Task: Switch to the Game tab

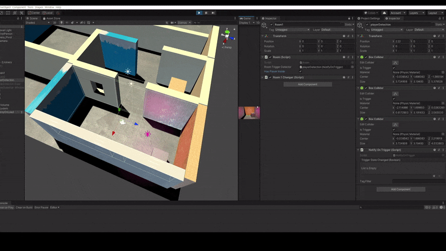Action: (x=246, y=18)
